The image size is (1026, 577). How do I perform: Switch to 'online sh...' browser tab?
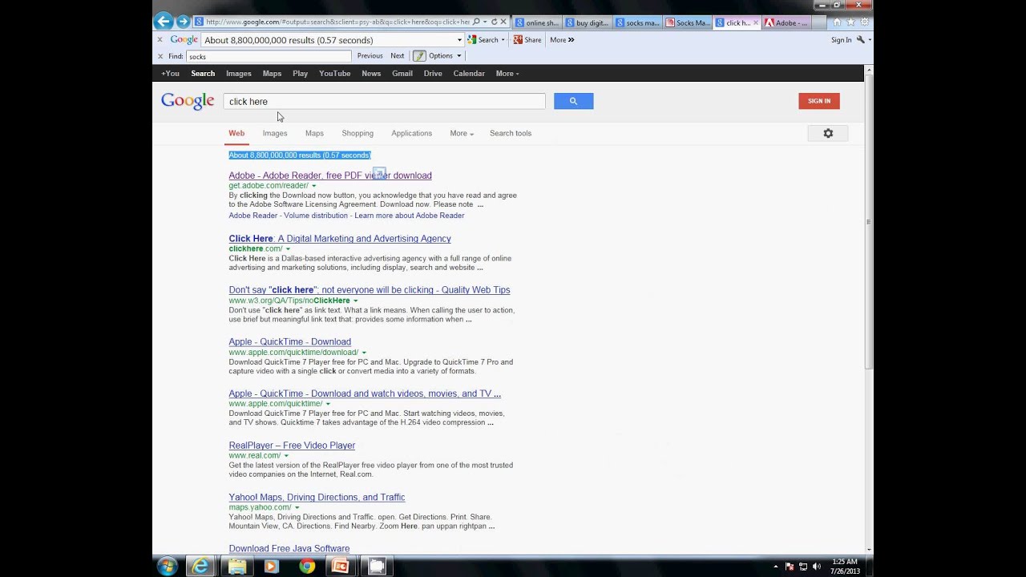point(536,22)
